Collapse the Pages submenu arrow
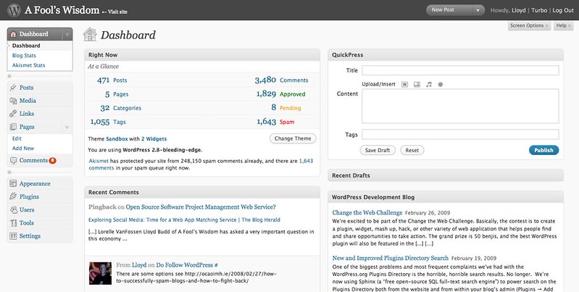Viewport: 579px width, 292px height. pos(67,128)
